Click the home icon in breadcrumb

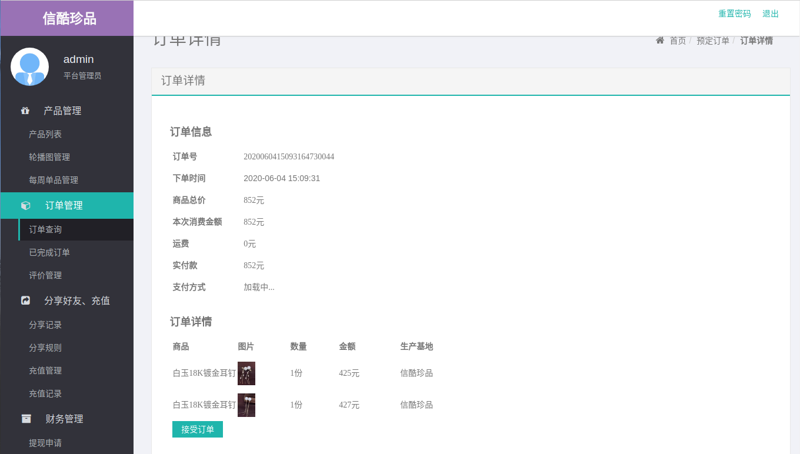point(660,41)
